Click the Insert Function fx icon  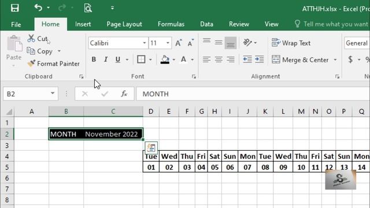pos(124,94)
